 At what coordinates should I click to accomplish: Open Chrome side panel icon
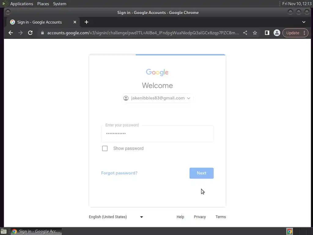click(267, 33)
